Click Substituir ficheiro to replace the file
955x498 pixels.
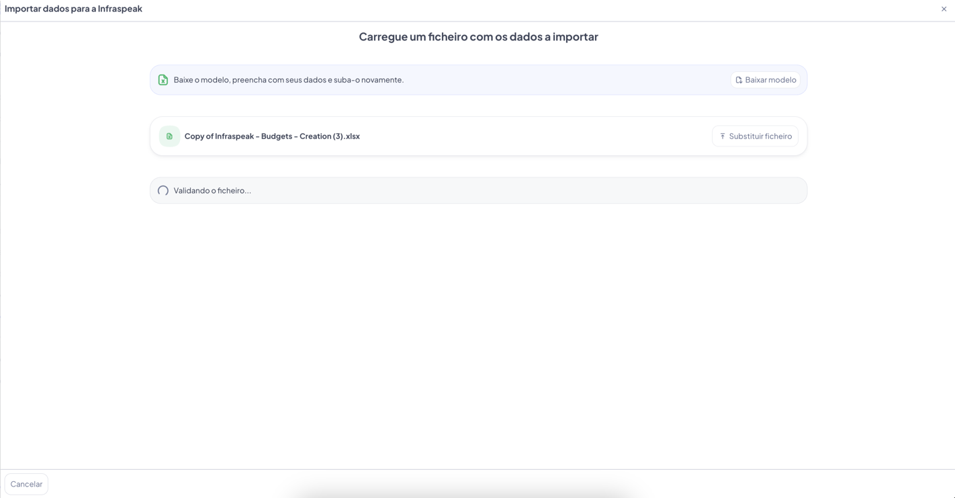755,136
